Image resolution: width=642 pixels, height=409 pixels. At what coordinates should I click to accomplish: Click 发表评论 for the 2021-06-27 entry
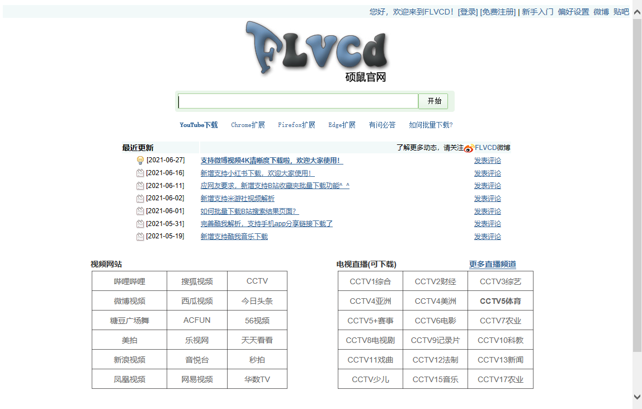point(488,161)
